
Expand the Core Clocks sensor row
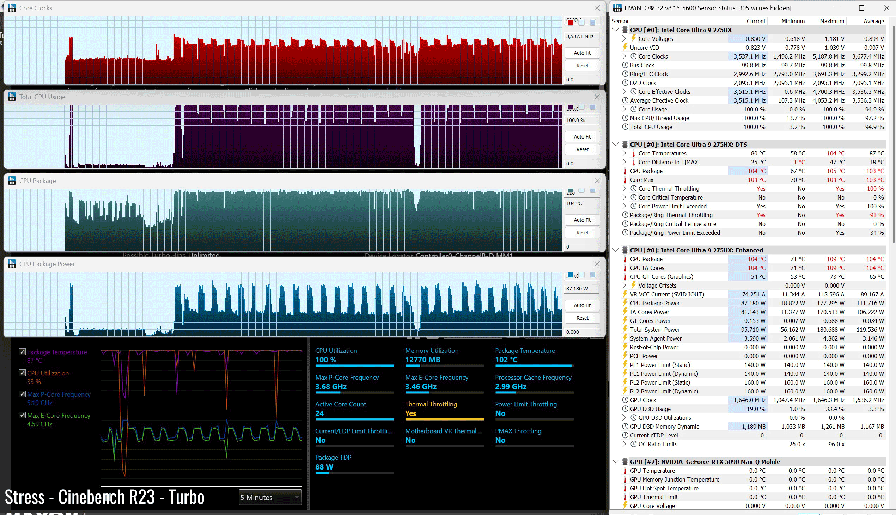pos(624,56)
